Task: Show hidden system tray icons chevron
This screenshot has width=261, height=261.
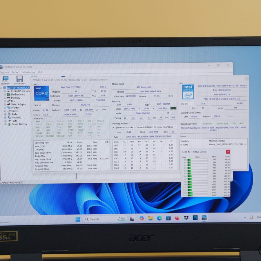Action: (245, 217)
